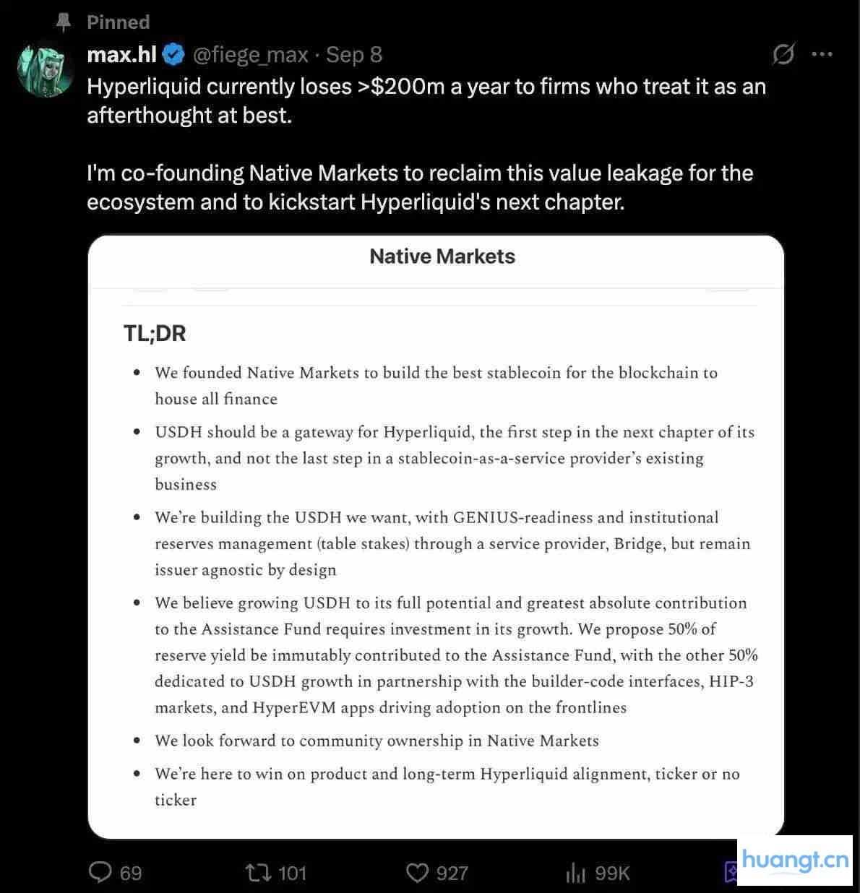Click the crossed-circle Grok icon near the top right
This screenshot has height=893, width=860.
pos(784,53)
